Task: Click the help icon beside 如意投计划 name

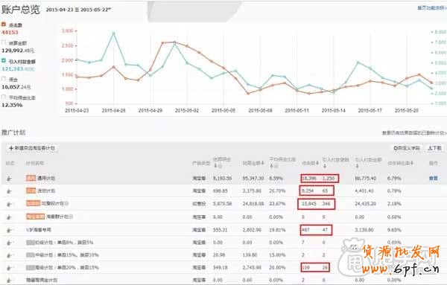Action: click(x=66, y=204)
